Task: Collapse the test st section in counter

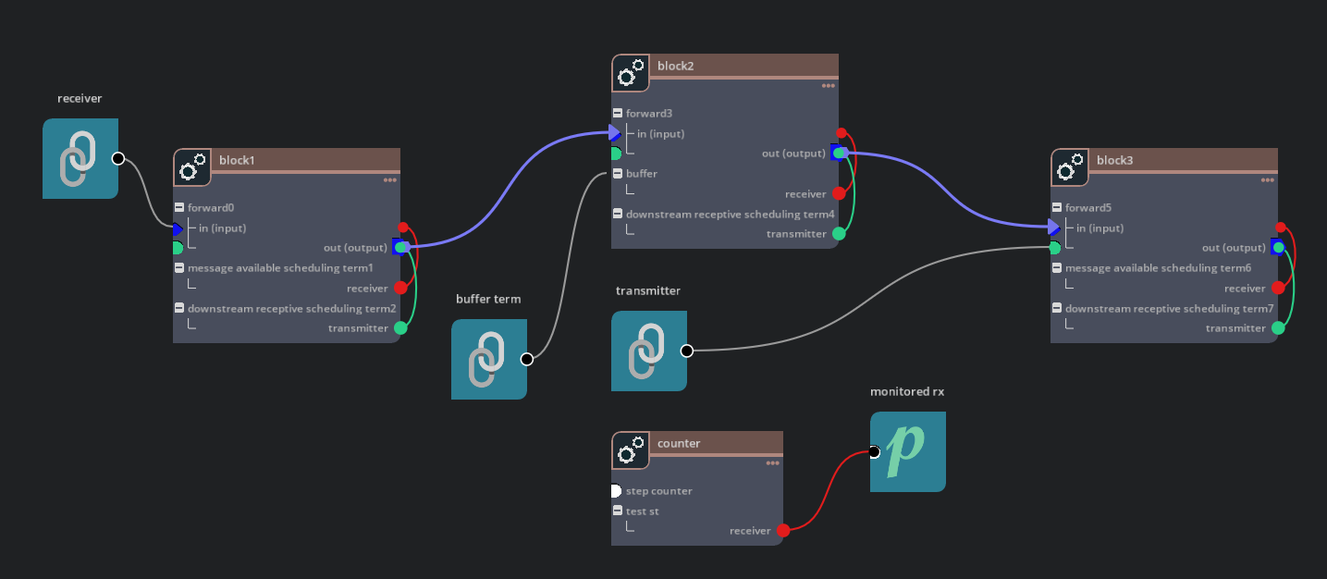Action: [616, 511]
